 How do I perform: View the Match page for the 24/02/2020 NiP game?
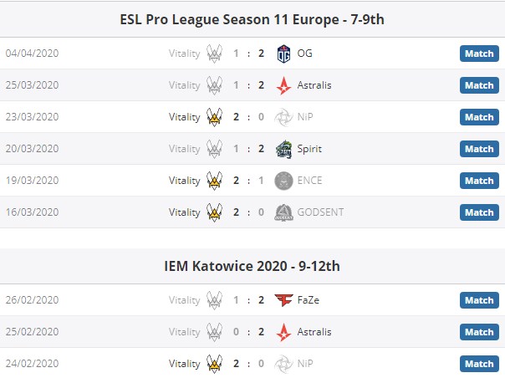pos(479,364)
